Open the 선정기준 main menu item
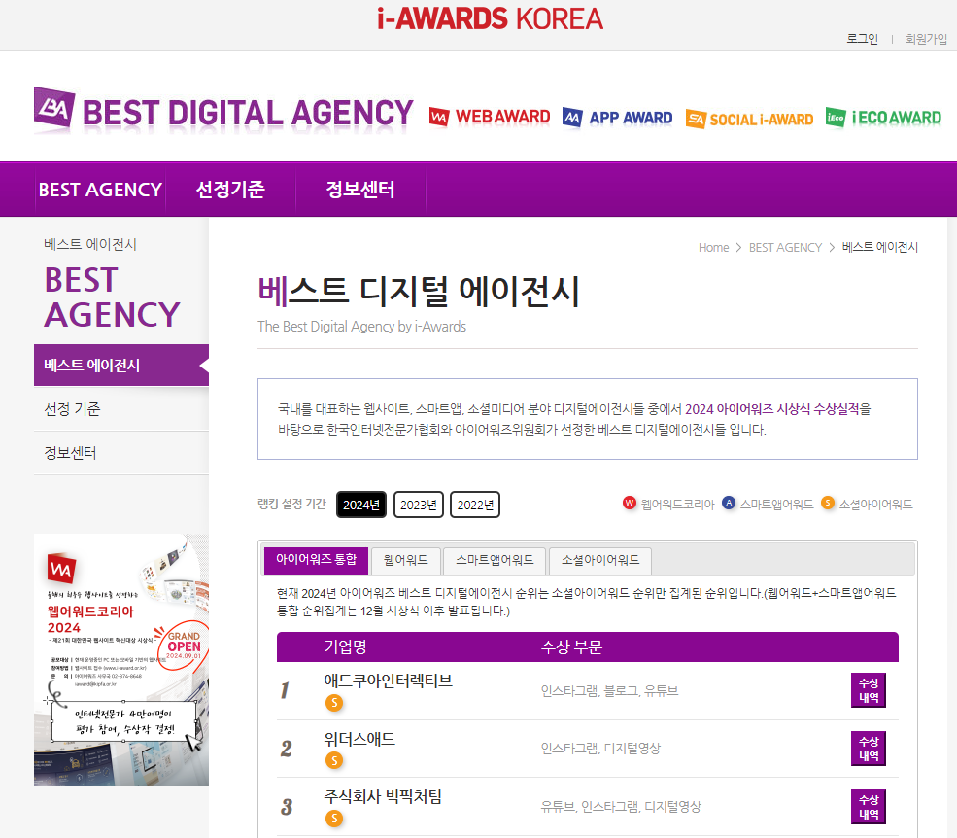The image size is (957, 838). [230, 190]
